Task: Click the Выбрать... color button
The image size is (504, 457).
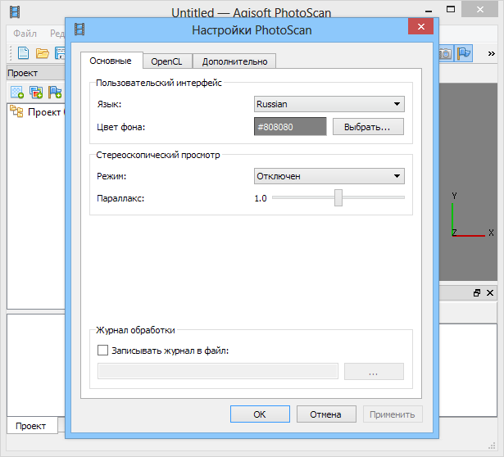Action: [x=368, y=127]
